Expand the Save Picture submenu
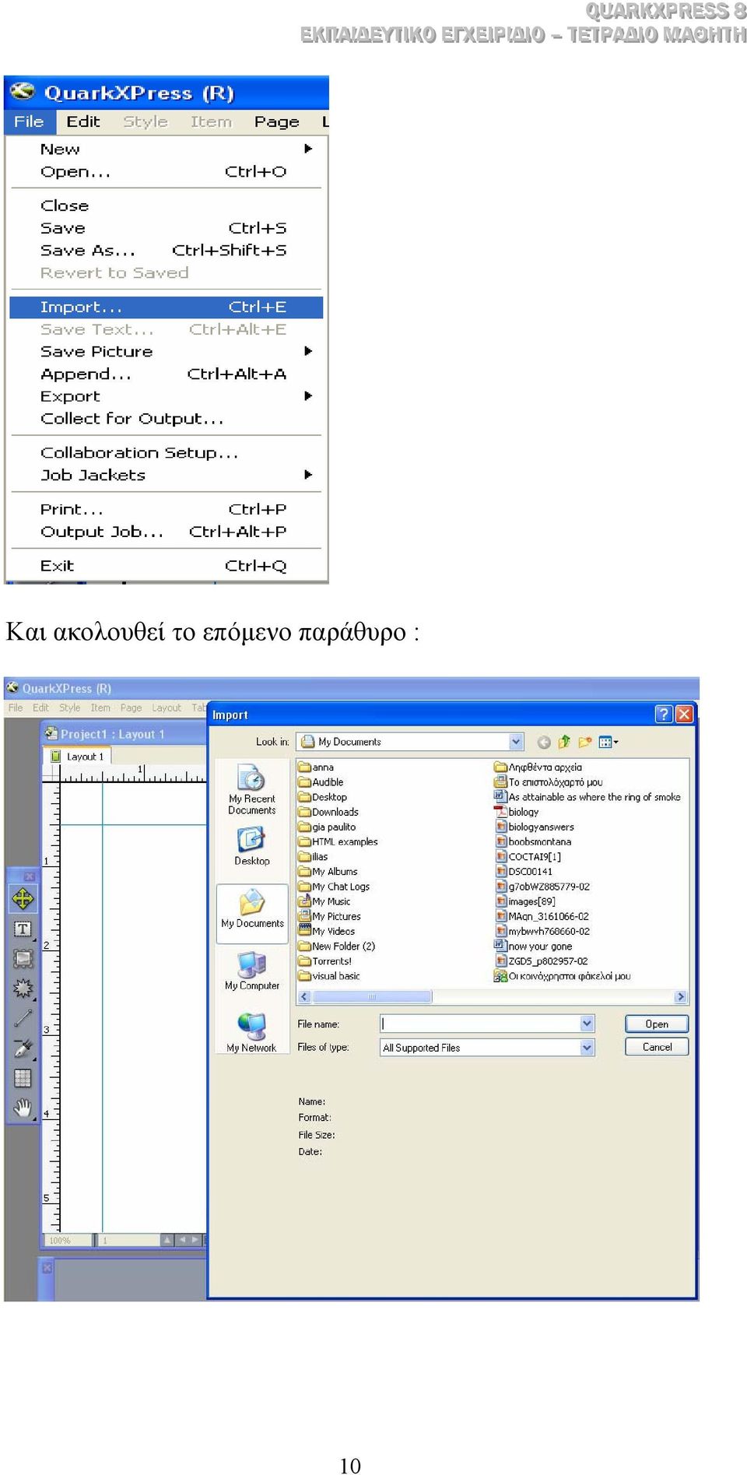The height and width of the screenshot is (1475, 747). pyautogui.click(x=308, y=351)
